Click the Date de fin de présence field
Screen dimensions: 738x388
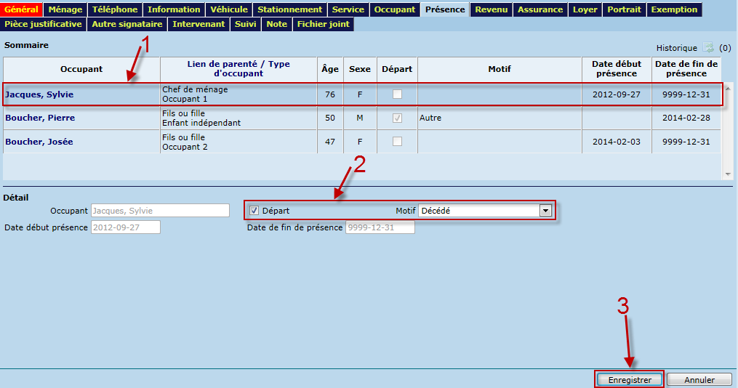click(x=380, y=227)
